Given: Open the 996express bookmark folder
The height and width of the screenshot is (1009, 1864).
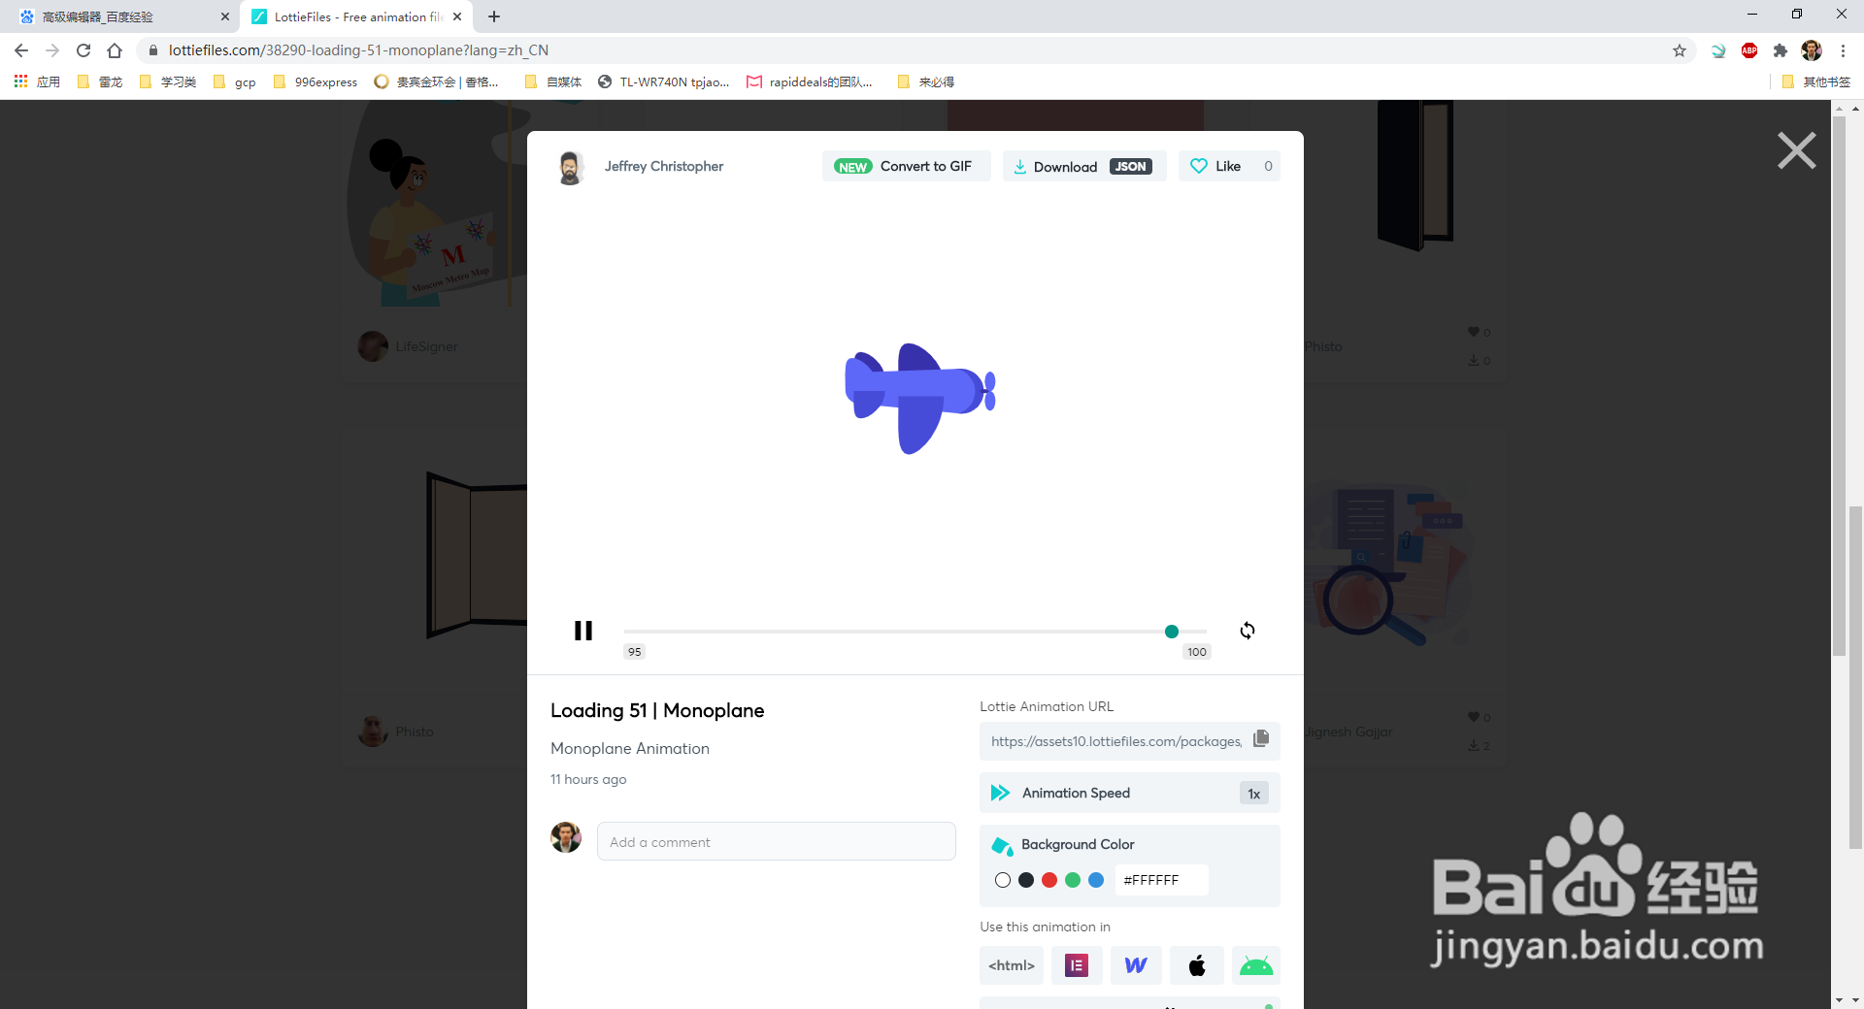Looking at the screenshot, I should click(316, 82).
